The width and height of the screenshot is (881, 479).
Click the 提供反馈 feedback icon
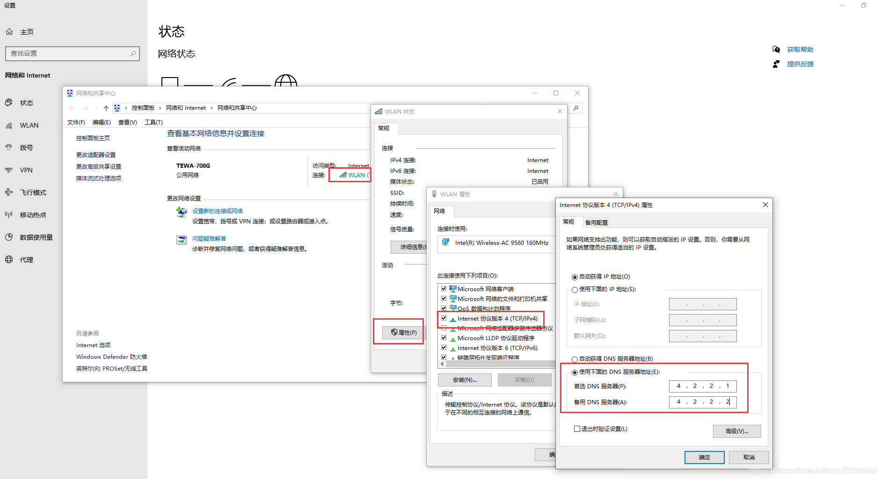click(x=776, y=64)
